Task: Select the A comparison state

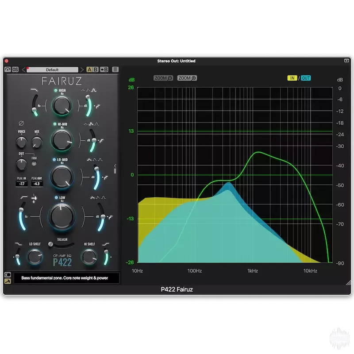Action: point(89,69)
